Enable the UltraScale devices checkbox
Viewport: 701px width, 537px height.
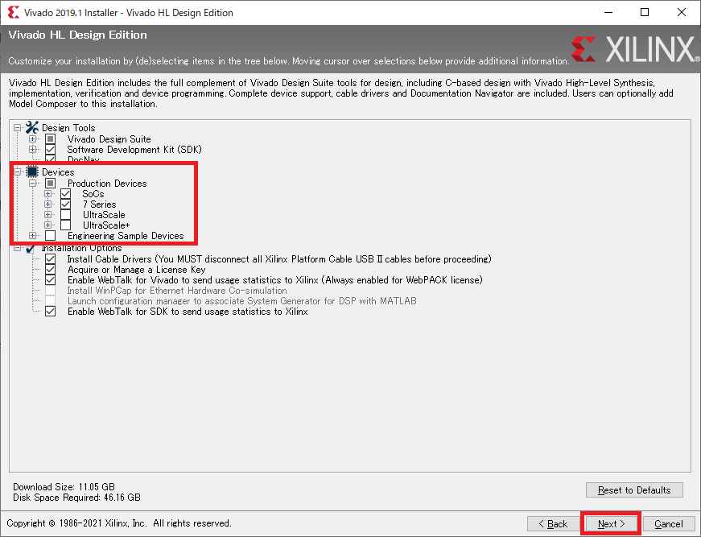66,215
